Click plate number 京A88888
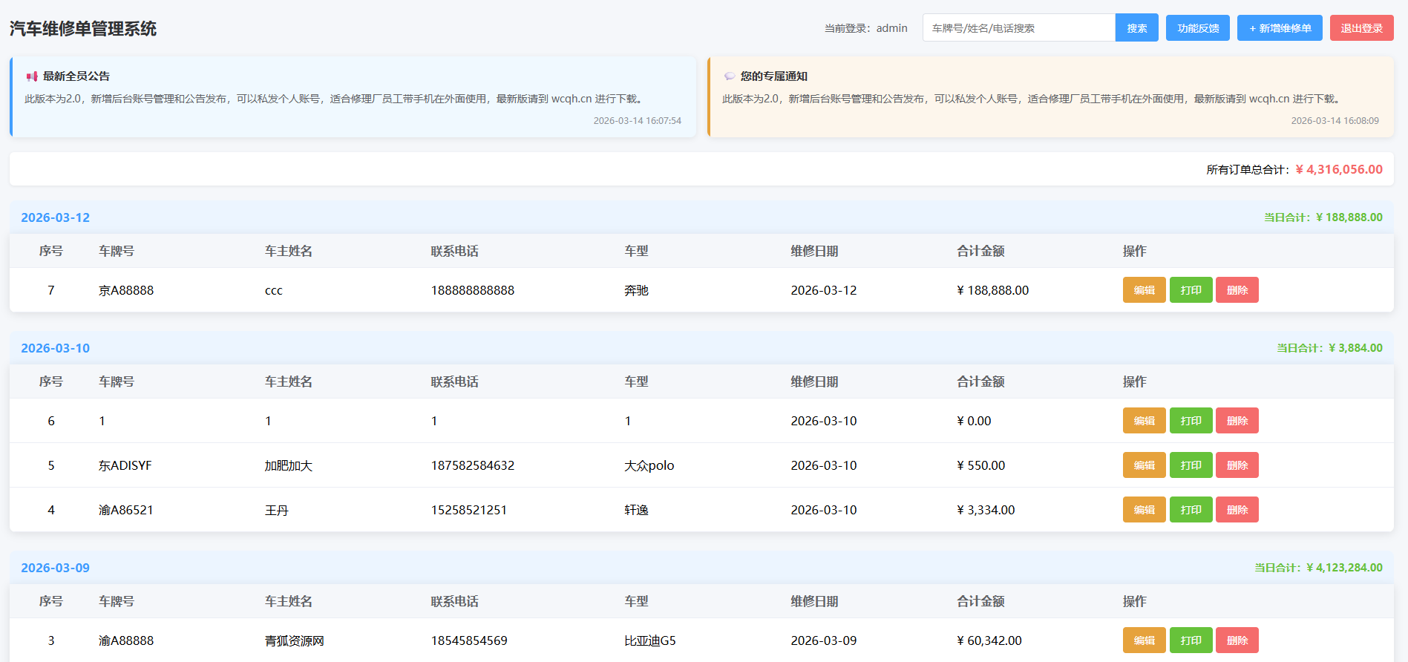Image resolution: width=1408 pixels, height=662 pixels. pyautogui.click(x=126, y=290)
